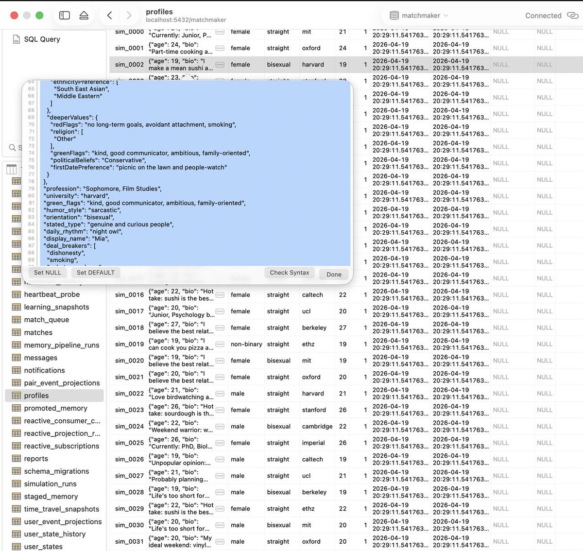Click the table icon next to simulation_runs

(16, 484)
